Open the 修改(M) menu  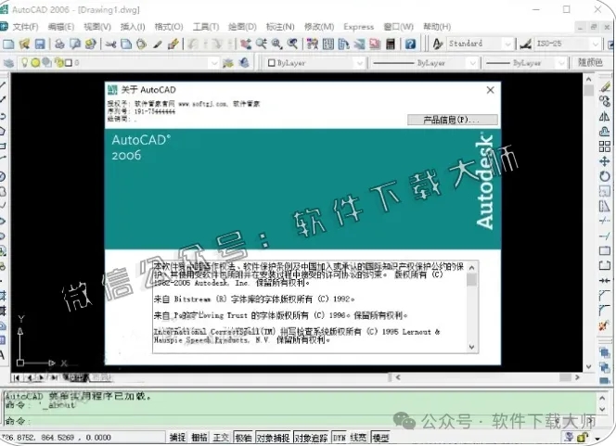pyautogui.click(x=319, y=27)
